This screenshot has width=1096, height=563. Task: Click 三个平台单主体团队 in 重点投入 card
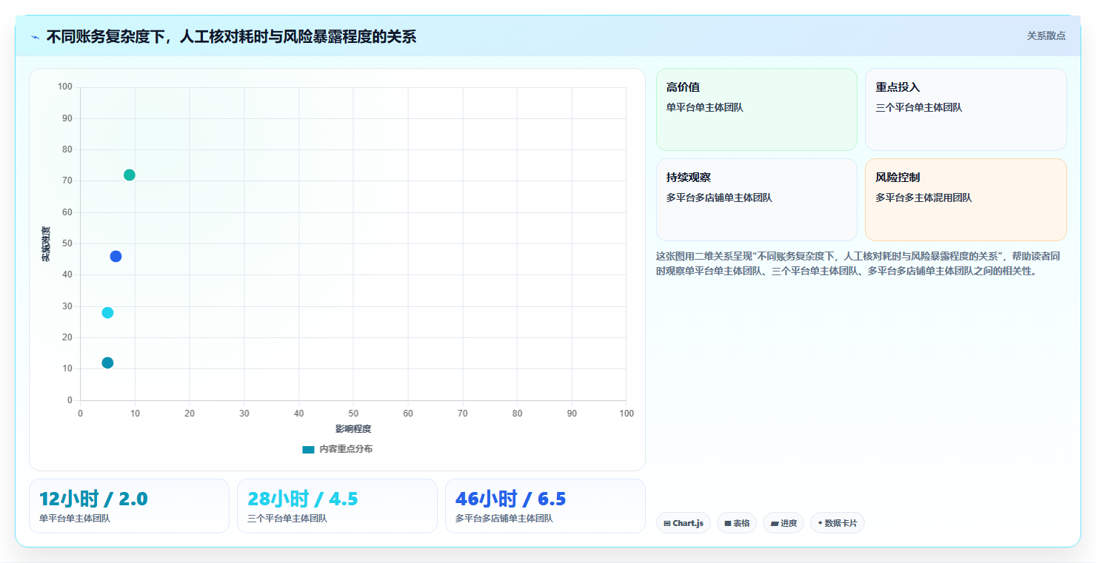click(919, 108)
